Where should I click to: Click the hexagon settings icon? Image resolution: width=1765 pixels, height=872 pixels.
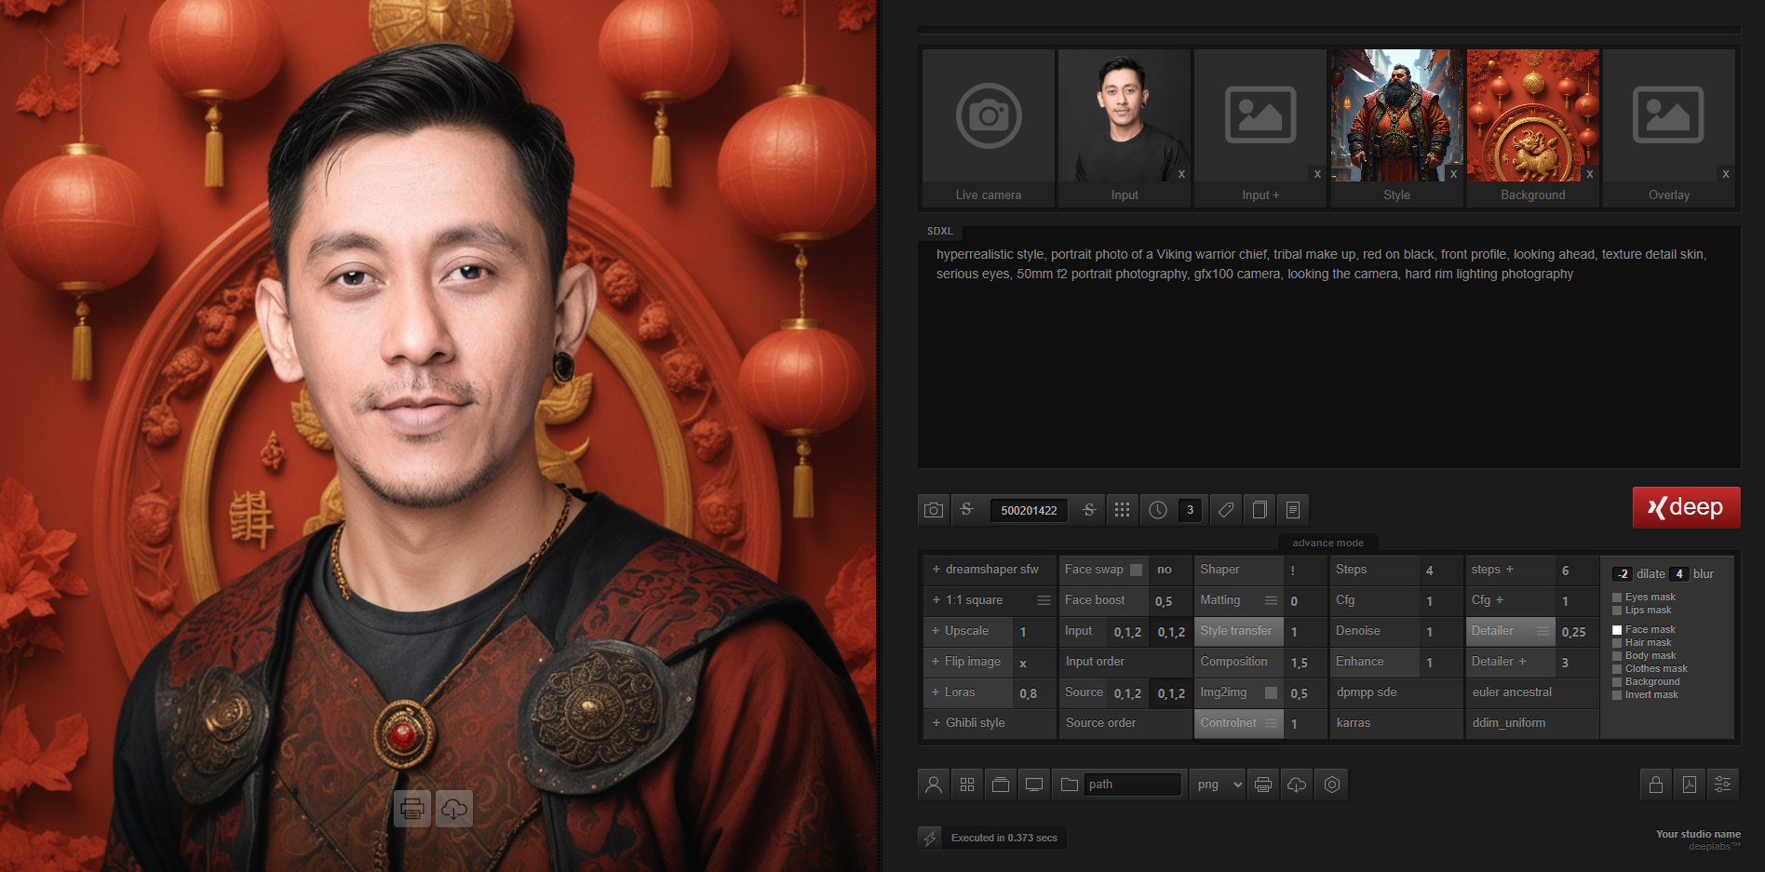coord(1332,785)
